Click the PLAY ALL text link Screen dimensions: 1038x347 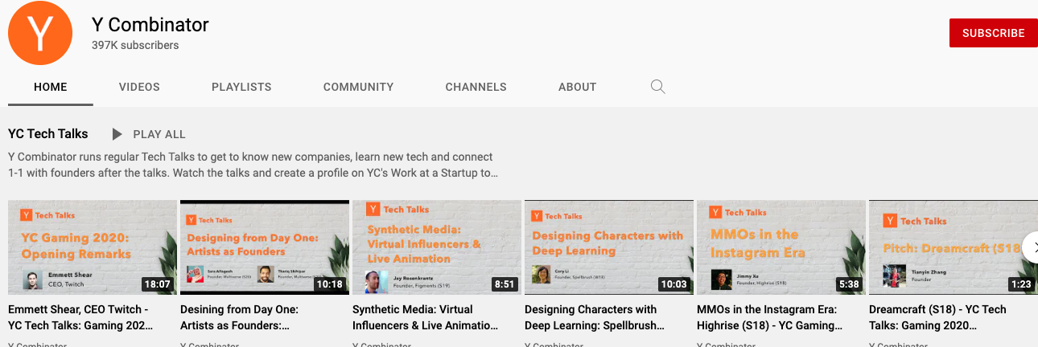159,134
